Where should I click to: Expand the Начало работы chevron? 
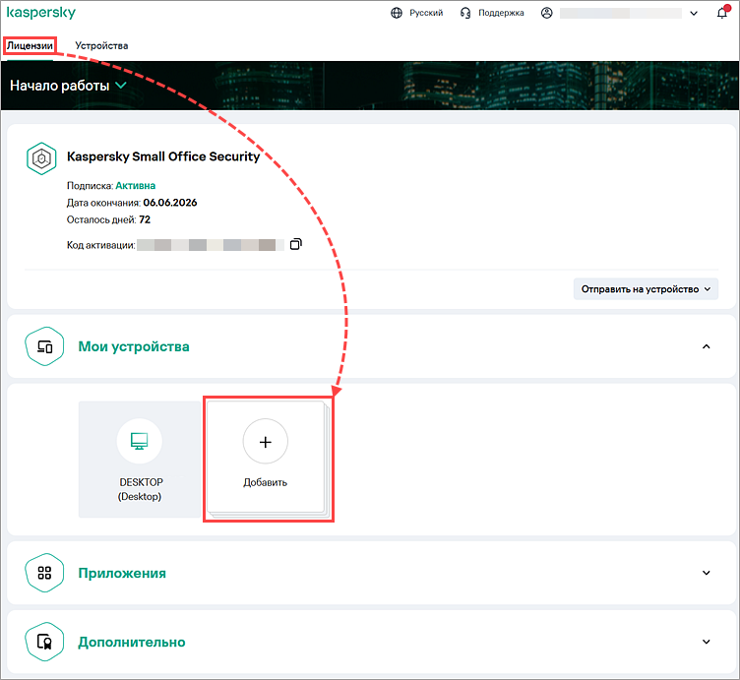[x=121, y=86]
